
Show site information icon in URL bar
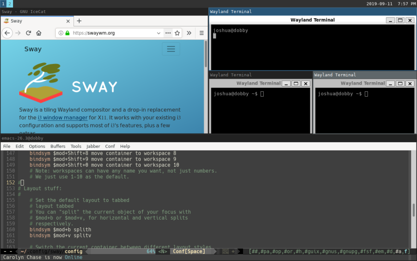[61, 33]
